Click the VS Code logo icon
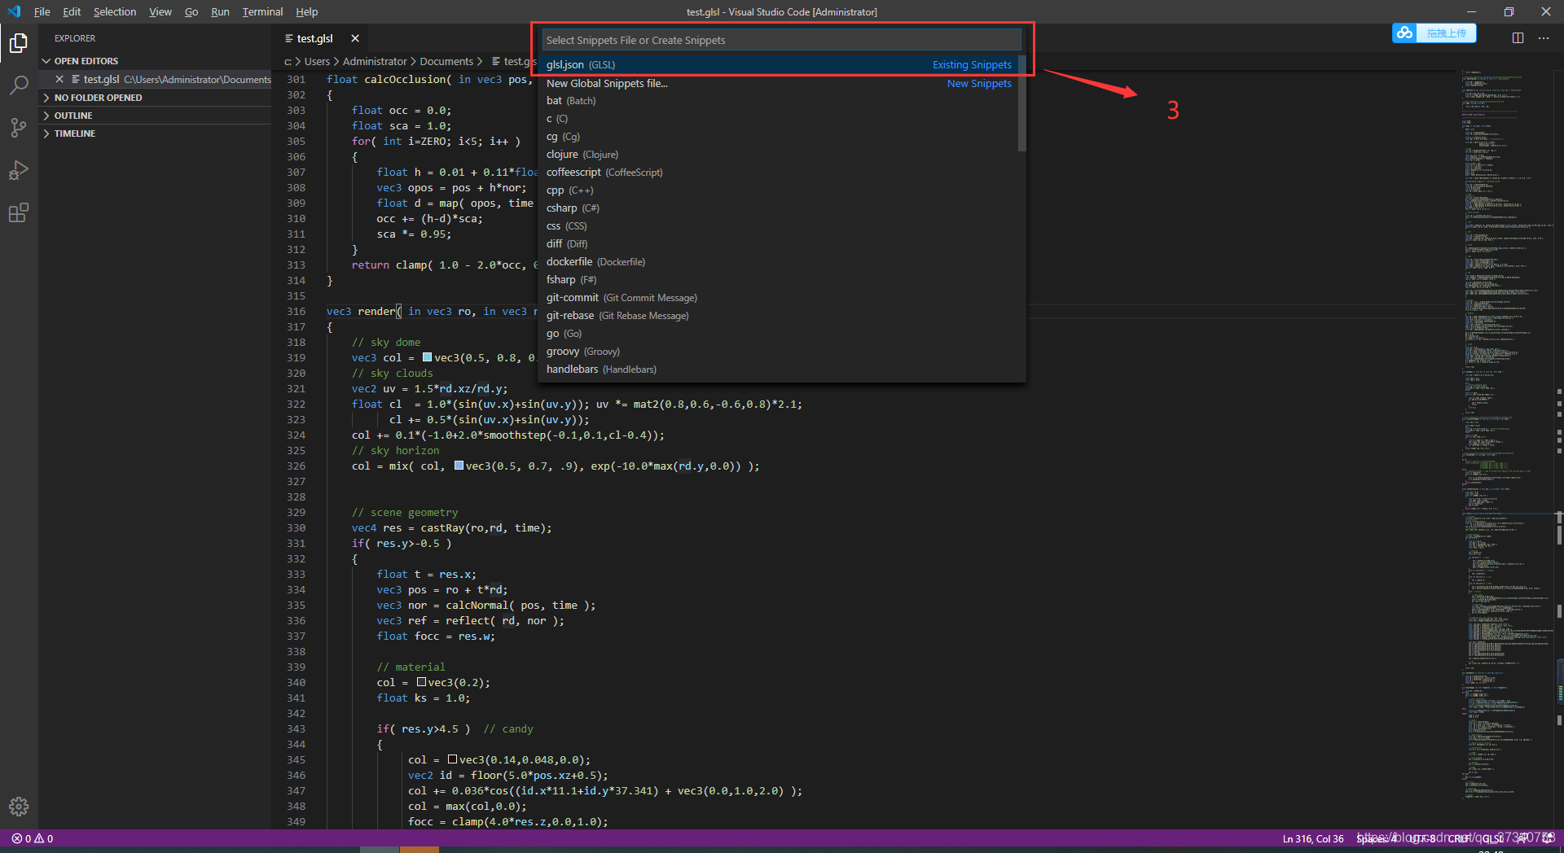The image size is (1564, 853). [14, 11]
